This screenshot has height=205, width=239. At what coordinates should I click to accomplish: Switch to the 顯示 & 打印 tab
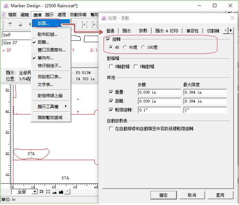tap(167, 31)
